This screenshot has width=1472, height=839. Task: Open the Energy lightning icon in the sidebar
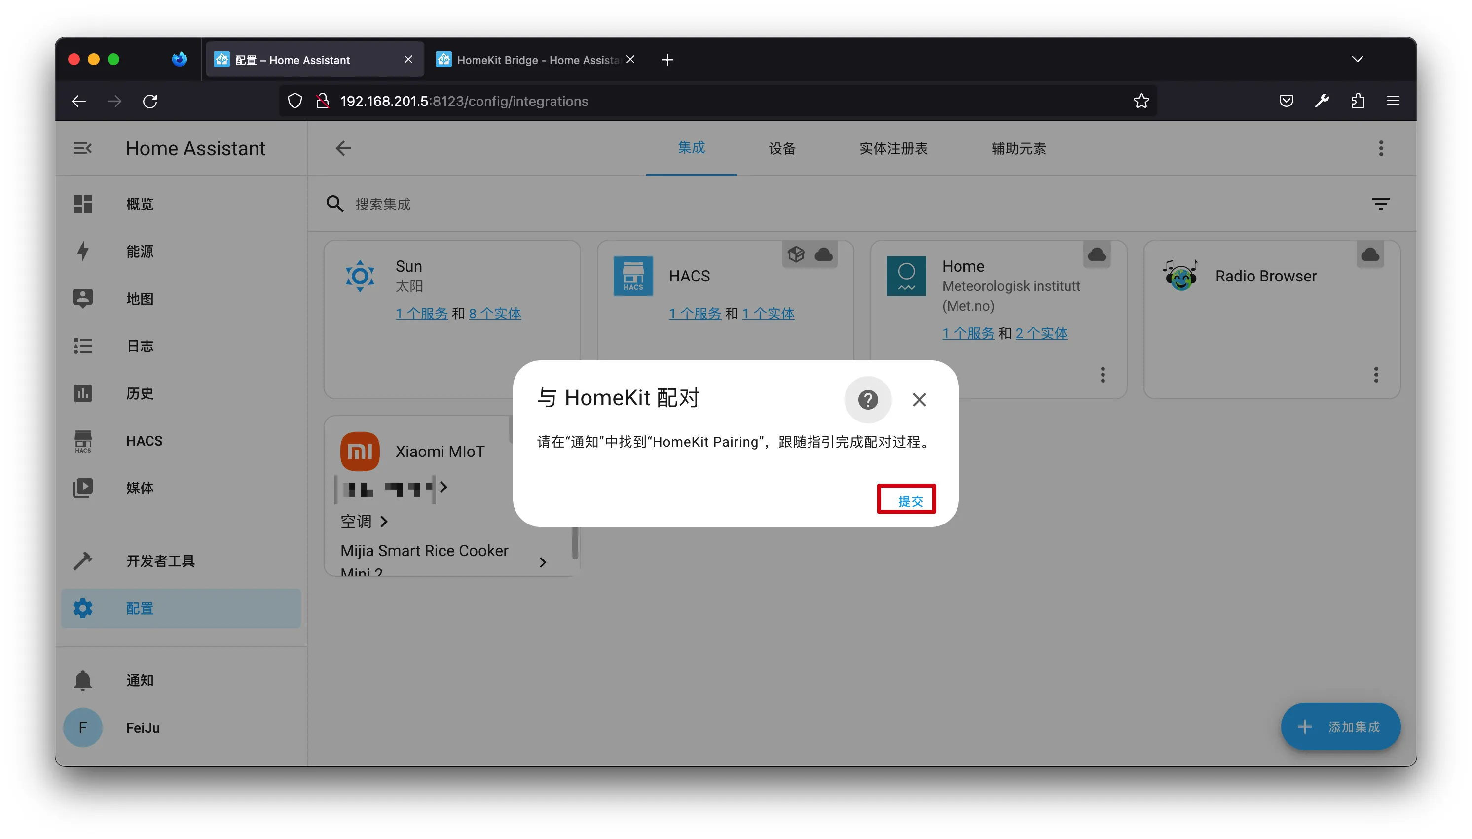click(82, 251)
